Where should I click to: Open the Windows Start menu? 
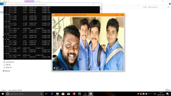pyautogui.click(x=3, y=94)
